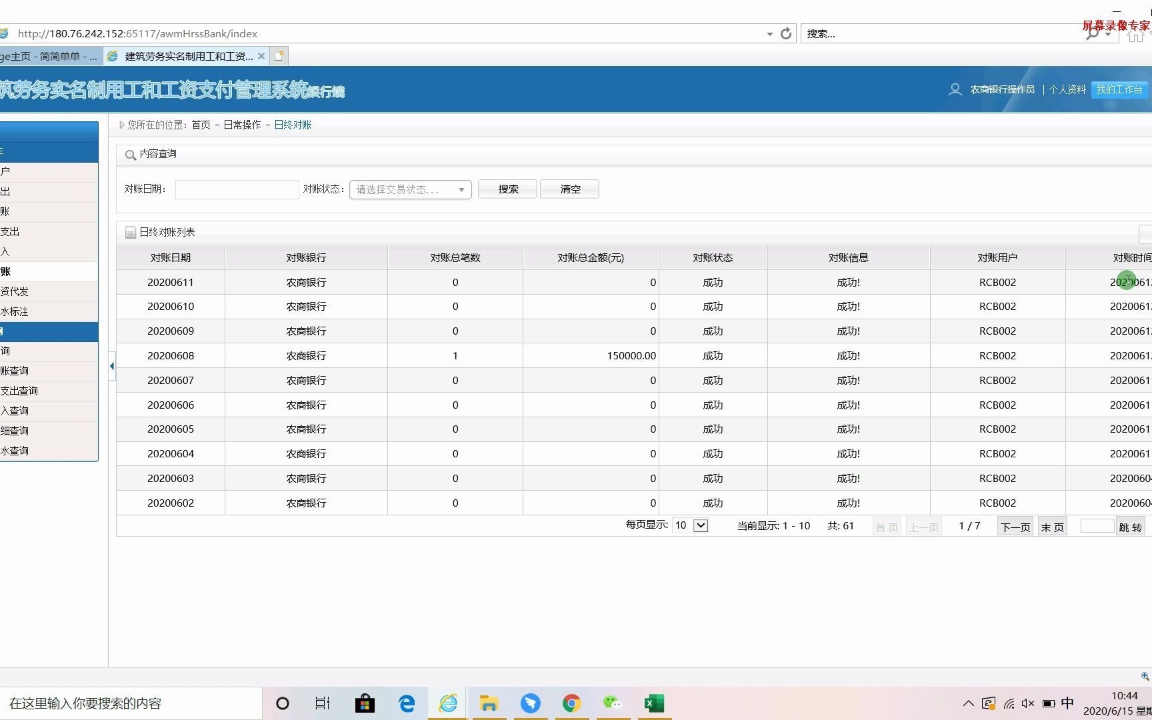Click the zoom level icon in status bar

(x=1145, y=676)
